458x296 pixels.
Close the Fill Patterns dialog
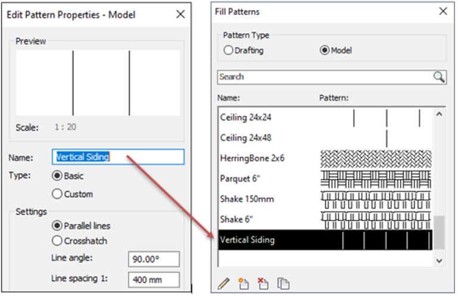(x=443, y=11)
